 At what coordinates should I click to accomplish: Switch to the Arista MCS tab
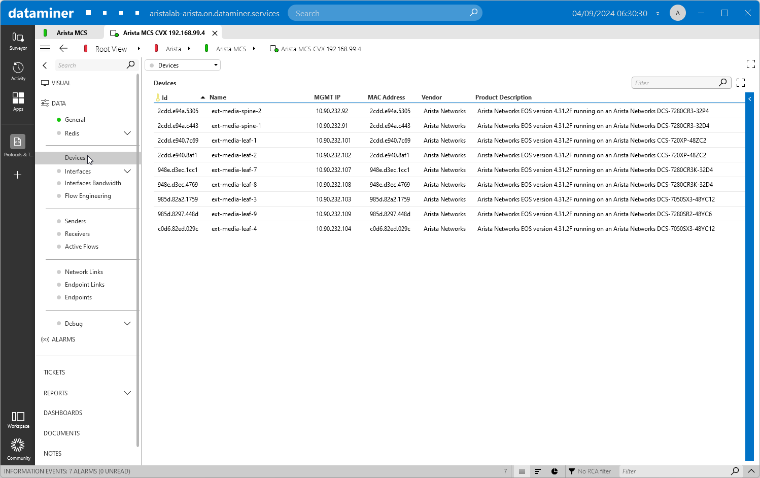[x=70, y=32]
